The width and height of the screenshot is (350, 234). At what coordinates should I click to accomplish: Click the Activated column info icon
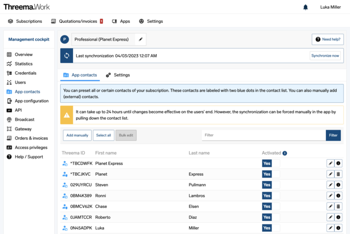click(285, 153)
